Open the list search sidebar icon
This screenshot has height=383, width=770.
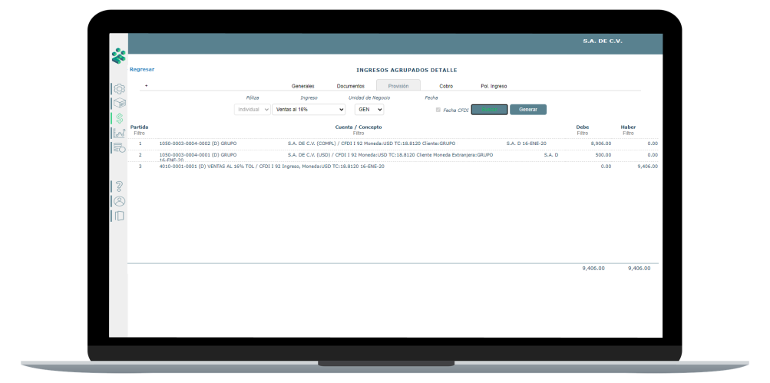(x=119, y=148)
